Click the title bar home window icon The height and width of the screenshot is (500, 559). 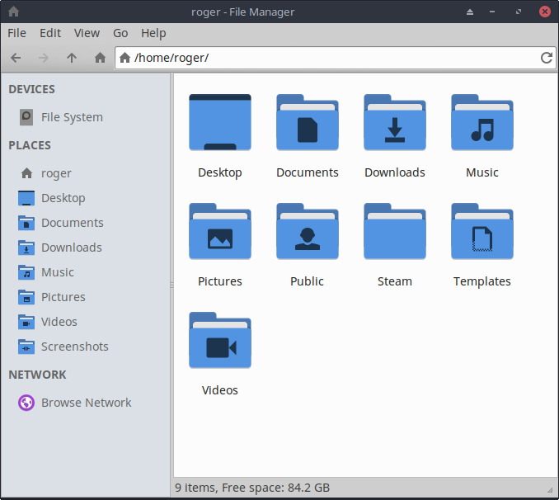13,12
